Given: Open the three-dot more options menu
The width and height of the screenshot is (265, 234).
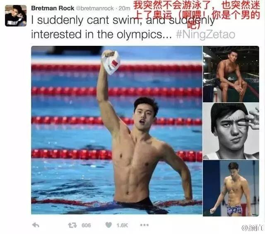Looking at the screenshot, I should pos(145,225).
